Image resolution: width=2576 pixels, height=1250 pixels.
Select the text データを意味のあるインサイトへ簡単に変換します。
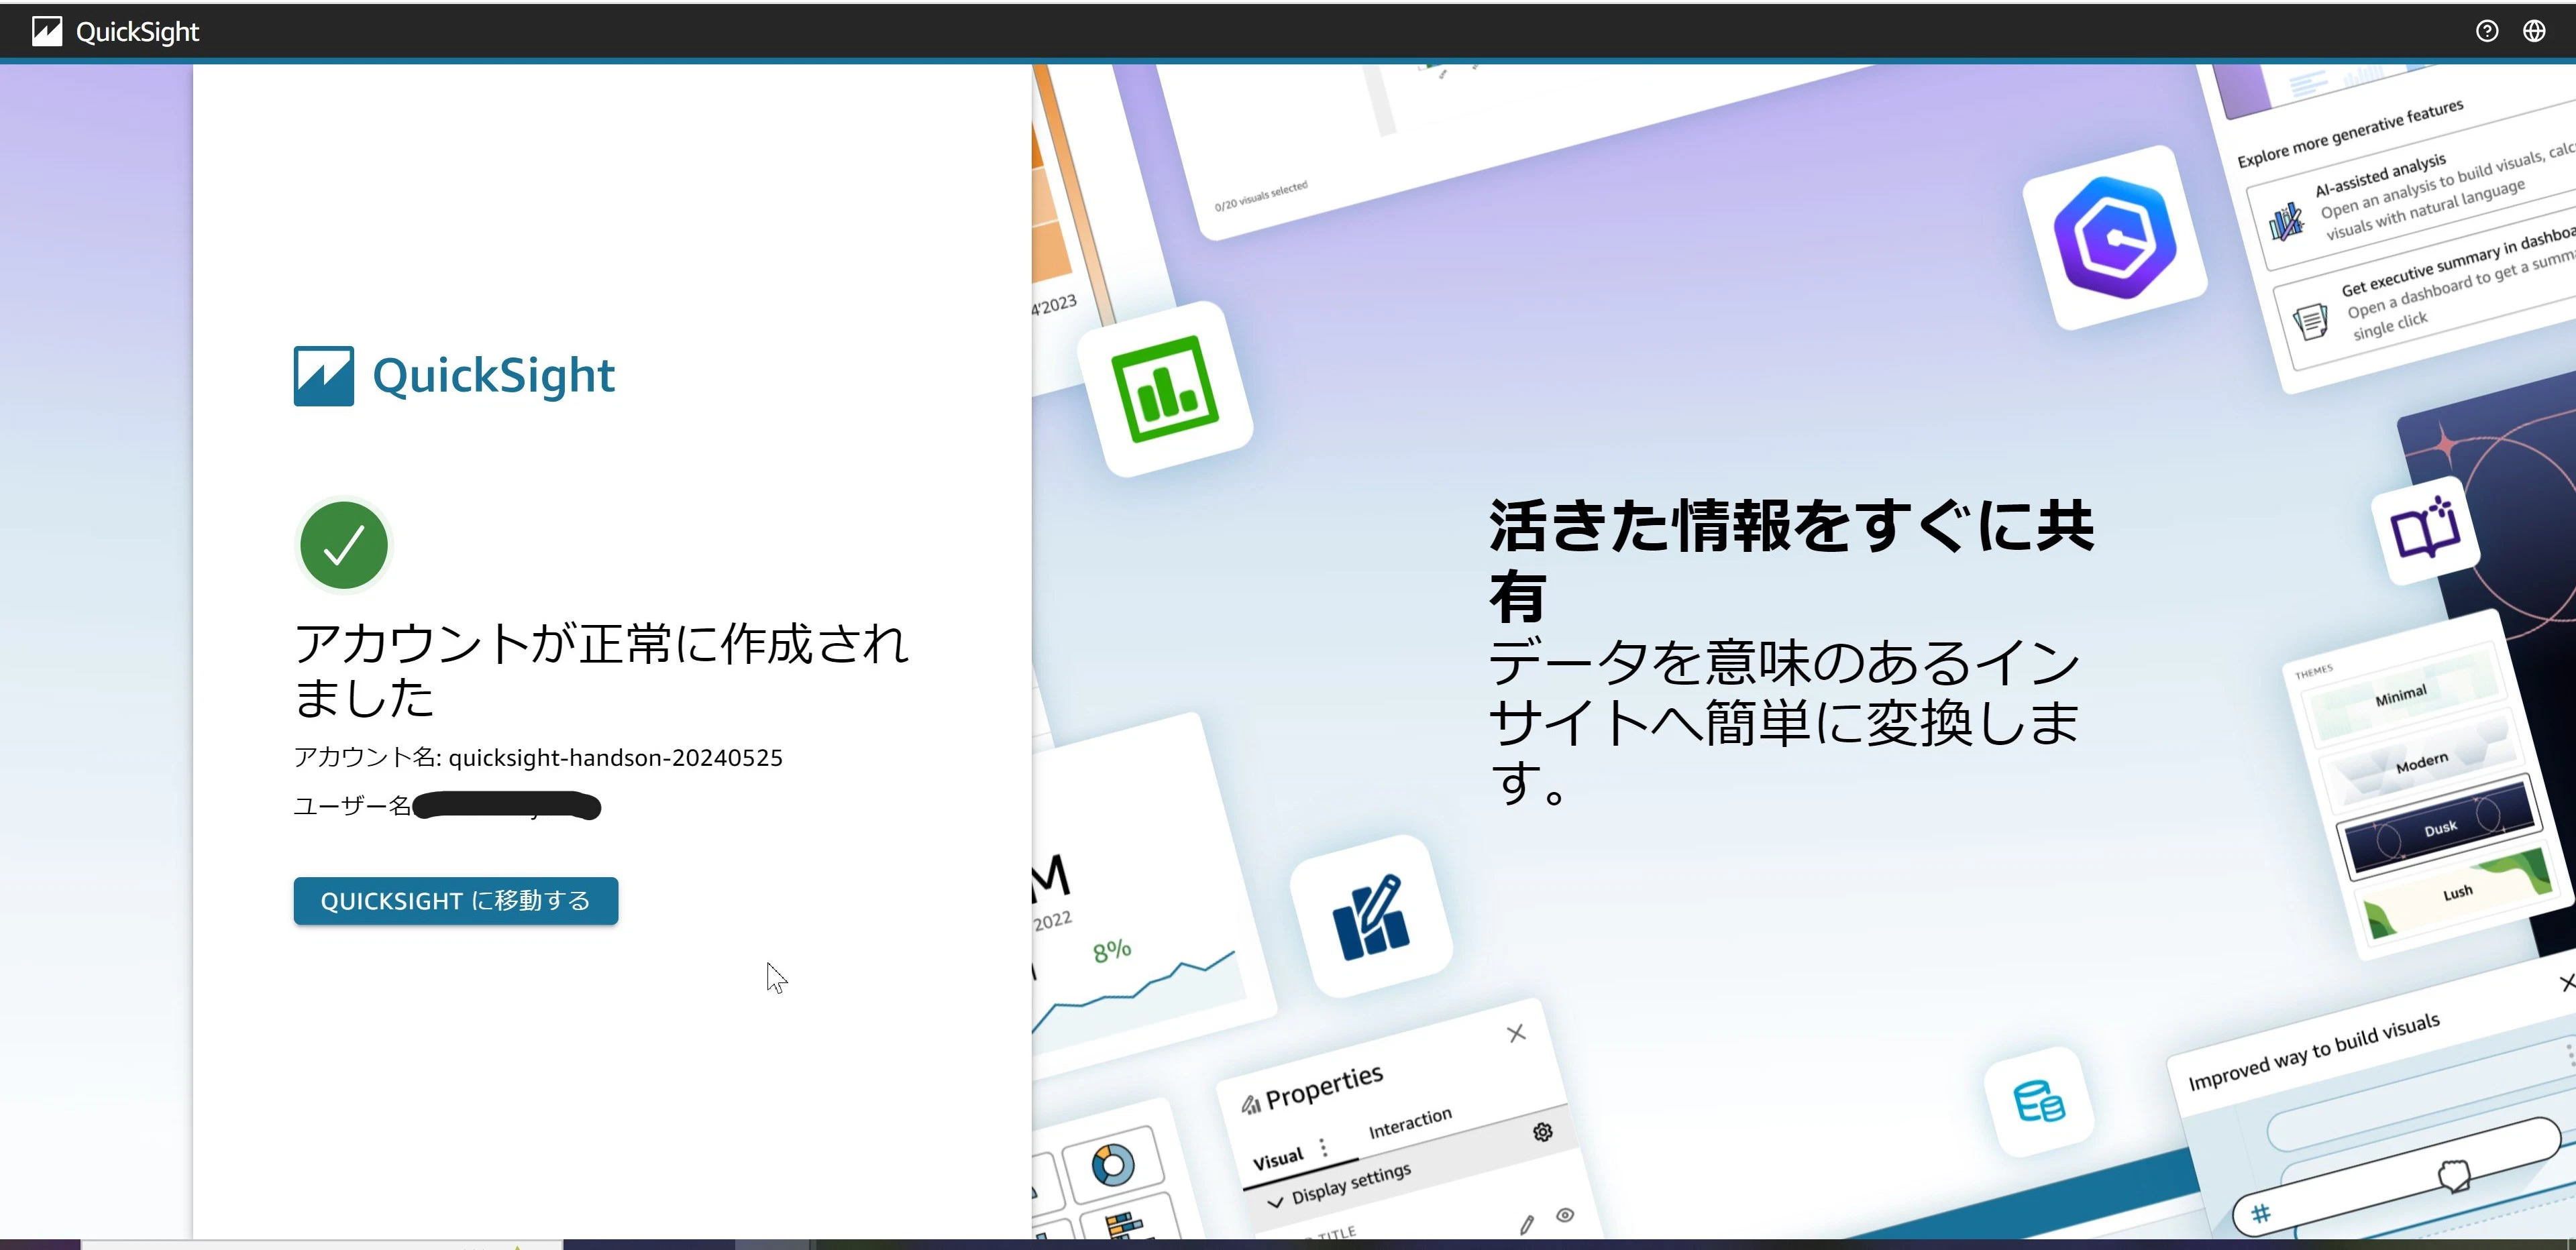(x=1784, y=722)
